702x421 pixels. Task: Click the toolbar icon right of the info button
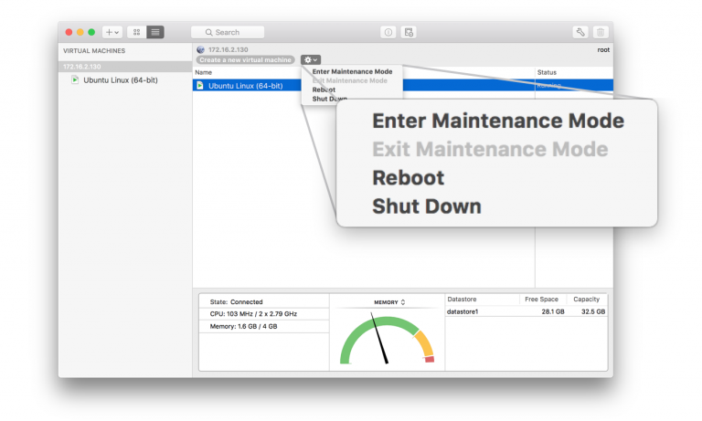tap(409, 32)
